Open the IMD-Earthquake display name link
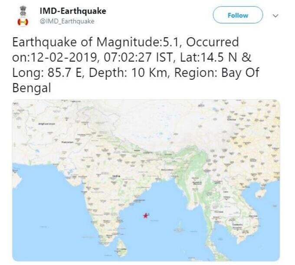Image resolution: width=295 pixels, height=265 pixels. tap(73, 11)
